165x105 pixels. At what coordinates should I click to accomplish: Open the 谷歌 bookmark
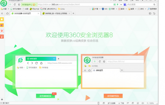tap(26, 9)
